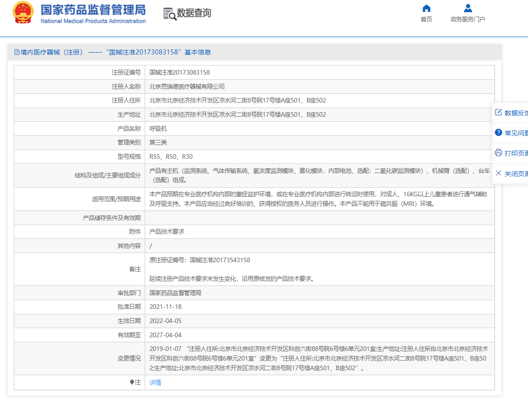The width and height of the screenshot is (528, 399).
Task: Open the 详情 link
Action: (x=155, y=383)
